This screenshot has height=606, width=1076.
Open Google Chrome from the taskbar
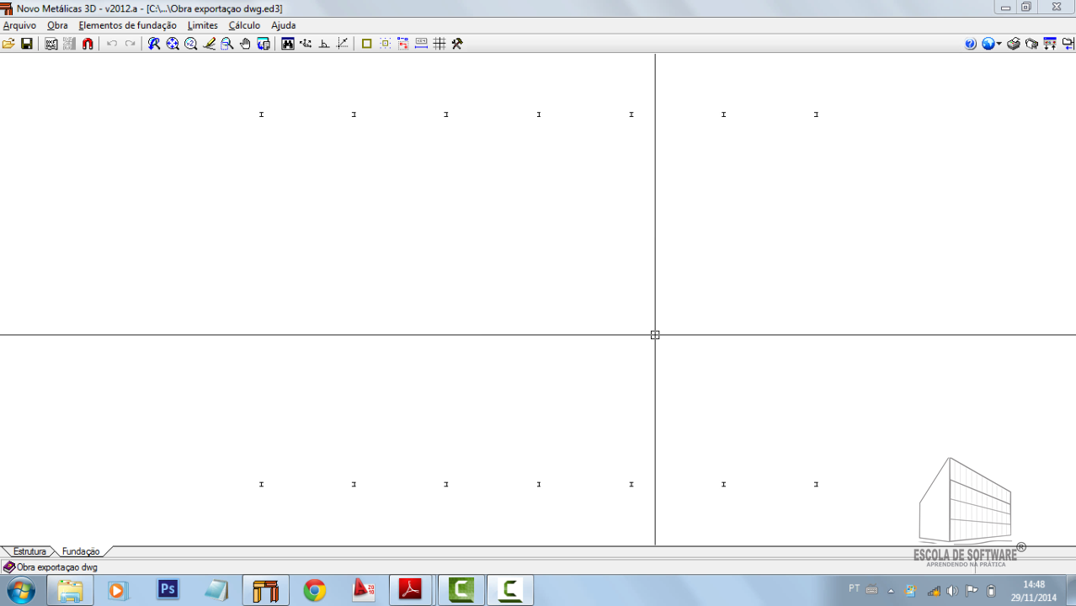(315, 590)
